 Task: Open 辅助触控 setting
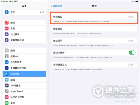pyautogui.click(x=94, y=17)
